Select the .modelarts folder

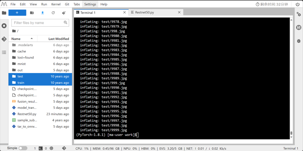(40, 45)
